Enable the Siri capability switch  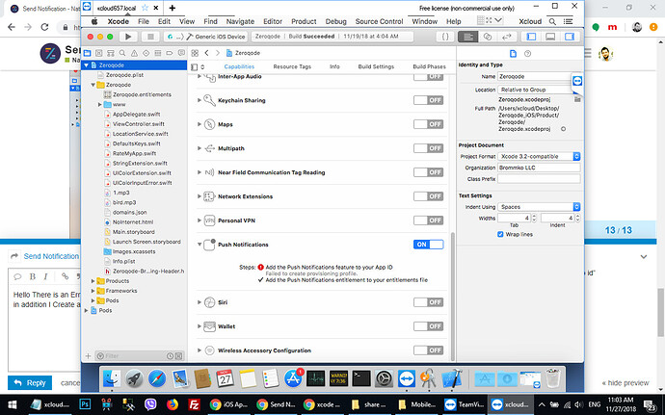tap(428, 302)
